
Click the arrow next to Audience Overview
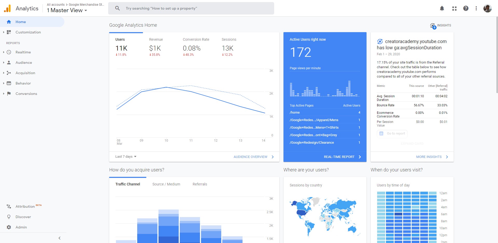[x=273, y=157]
